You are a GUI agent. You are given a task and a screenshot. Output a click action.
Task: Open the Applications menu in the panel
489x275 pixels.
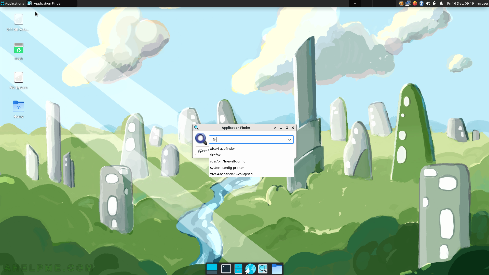coord(13,3)
